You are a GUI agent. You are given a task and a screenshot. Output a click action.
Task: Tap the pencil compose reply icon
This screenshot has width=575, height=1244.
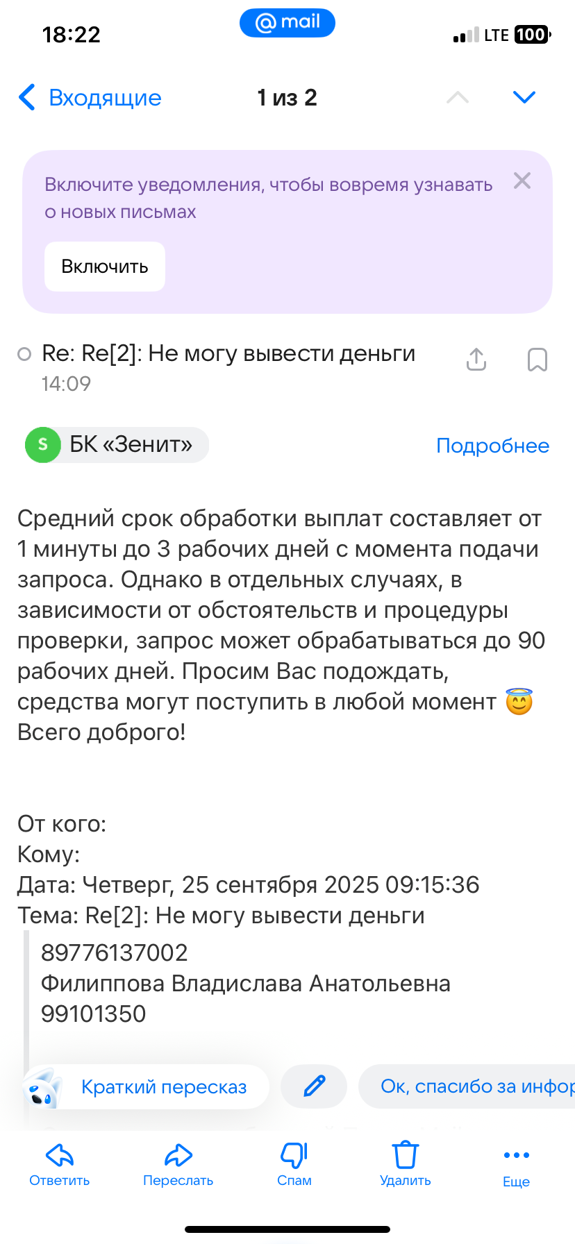[314, 1086]
